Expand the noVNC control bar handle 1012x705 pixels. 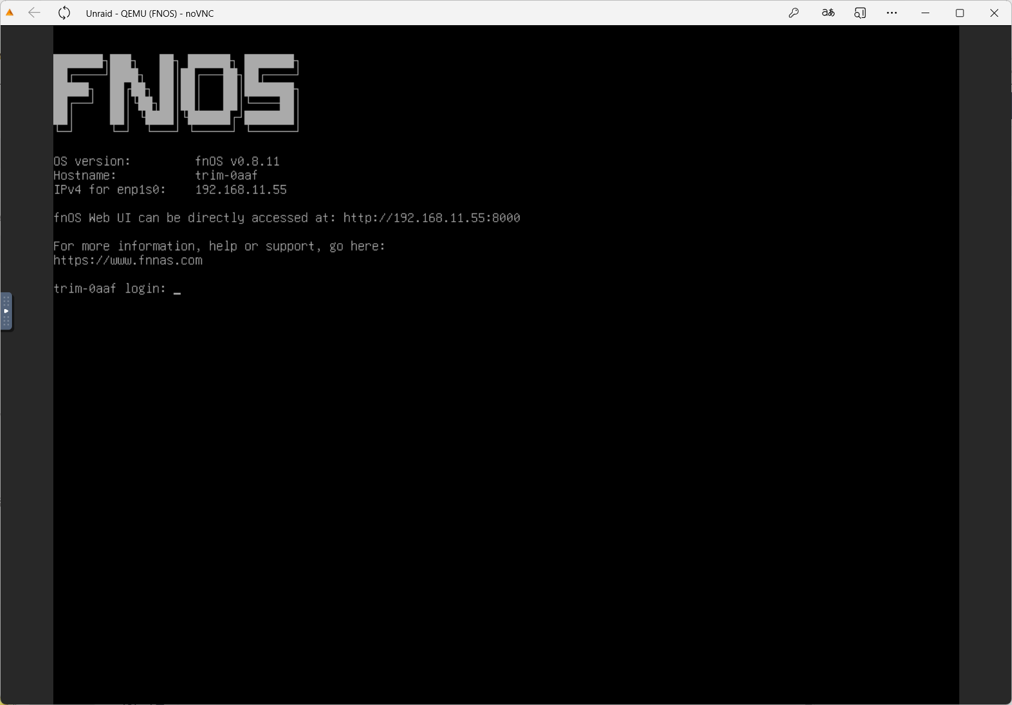click(x=6, y=311)
